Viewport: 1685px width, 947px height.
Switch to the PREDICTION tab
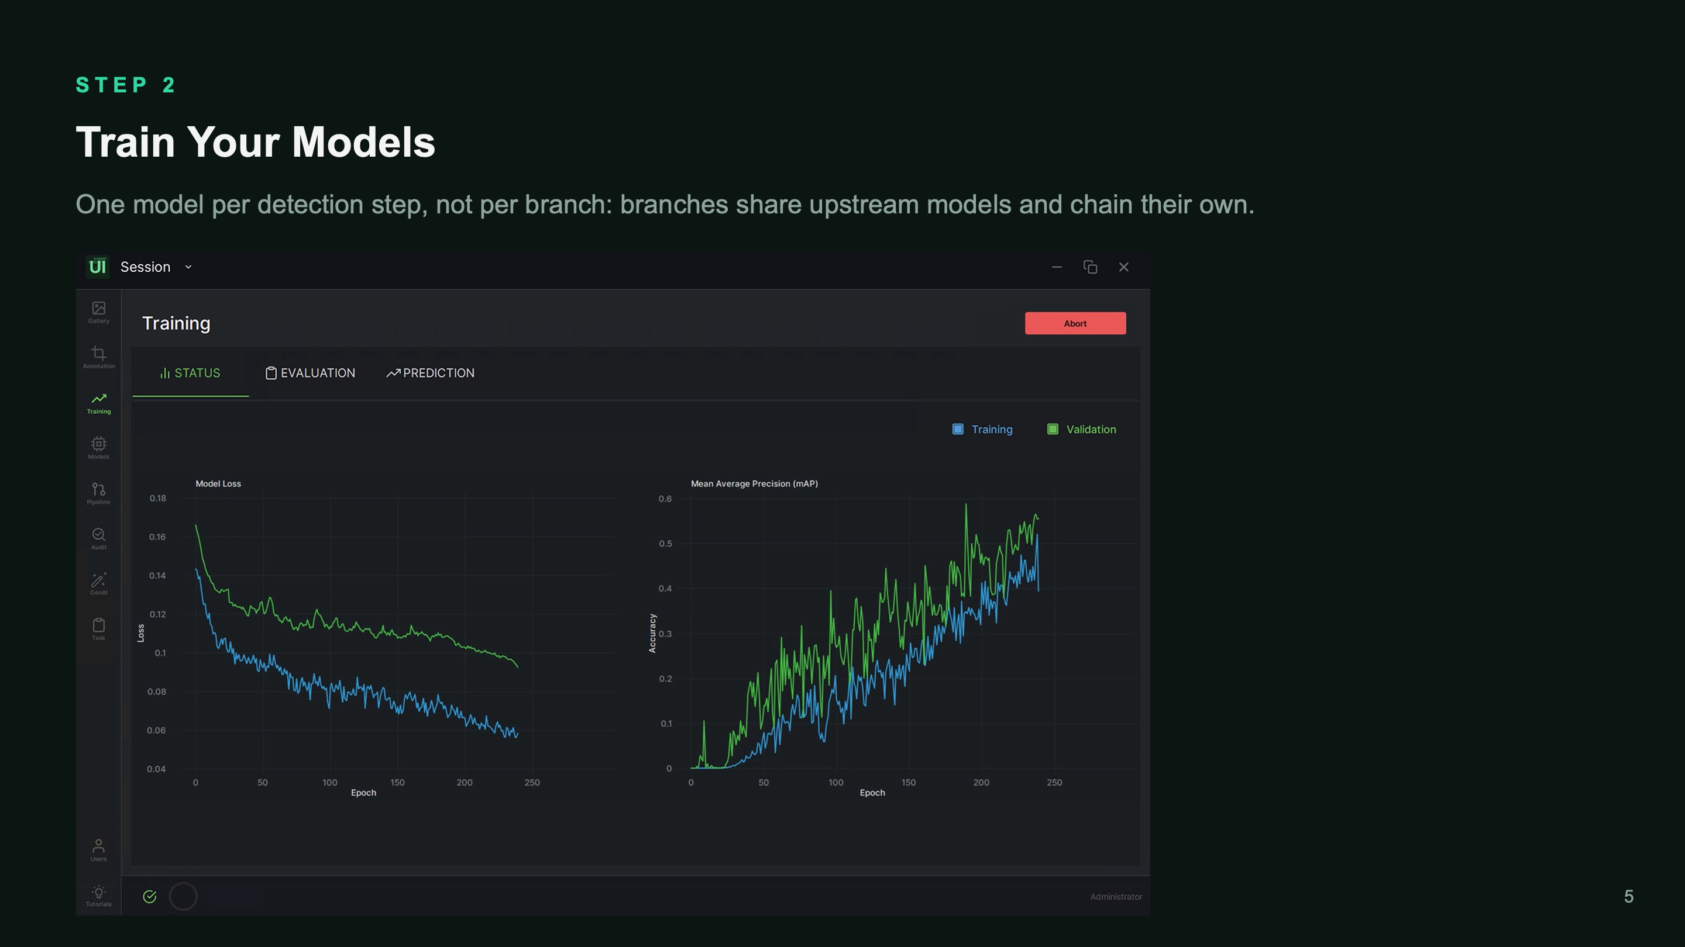[x=431, y=373]
